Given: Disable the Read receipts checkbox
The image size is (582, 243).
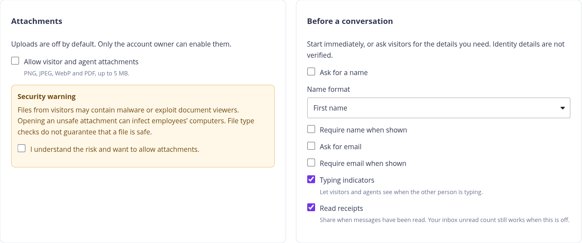Looking at the screenshot, I should [311, 207].
